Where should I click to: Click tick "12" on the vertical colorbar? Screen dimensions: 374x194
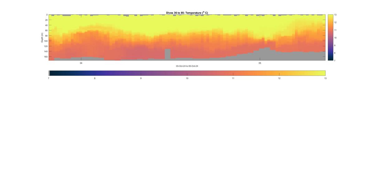point(335,22)
